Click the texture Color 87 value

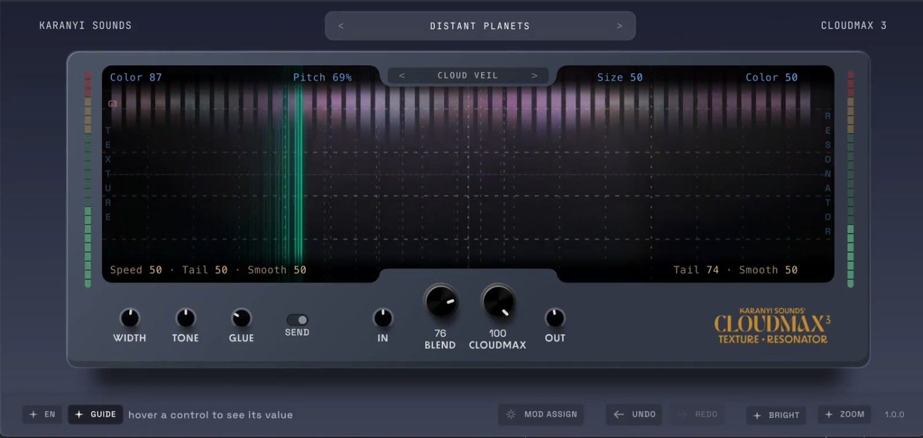136,77
